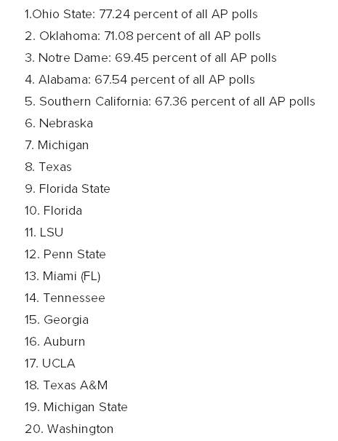The width and height of the screenshot is (338, 441).
Task: Select the Oklahoma 71.08 percent entry
Action: click(x=142, y=36)
